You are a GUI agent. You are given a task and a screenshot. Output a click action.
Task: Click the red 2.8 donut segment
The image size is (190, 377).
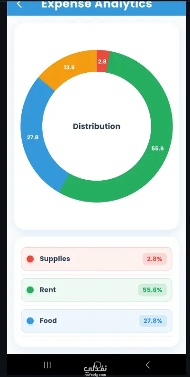(x=102, y=61)
